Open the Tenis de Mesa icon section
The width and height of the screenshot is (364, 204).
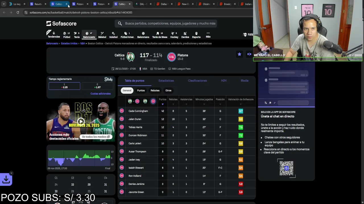point(160,35)
